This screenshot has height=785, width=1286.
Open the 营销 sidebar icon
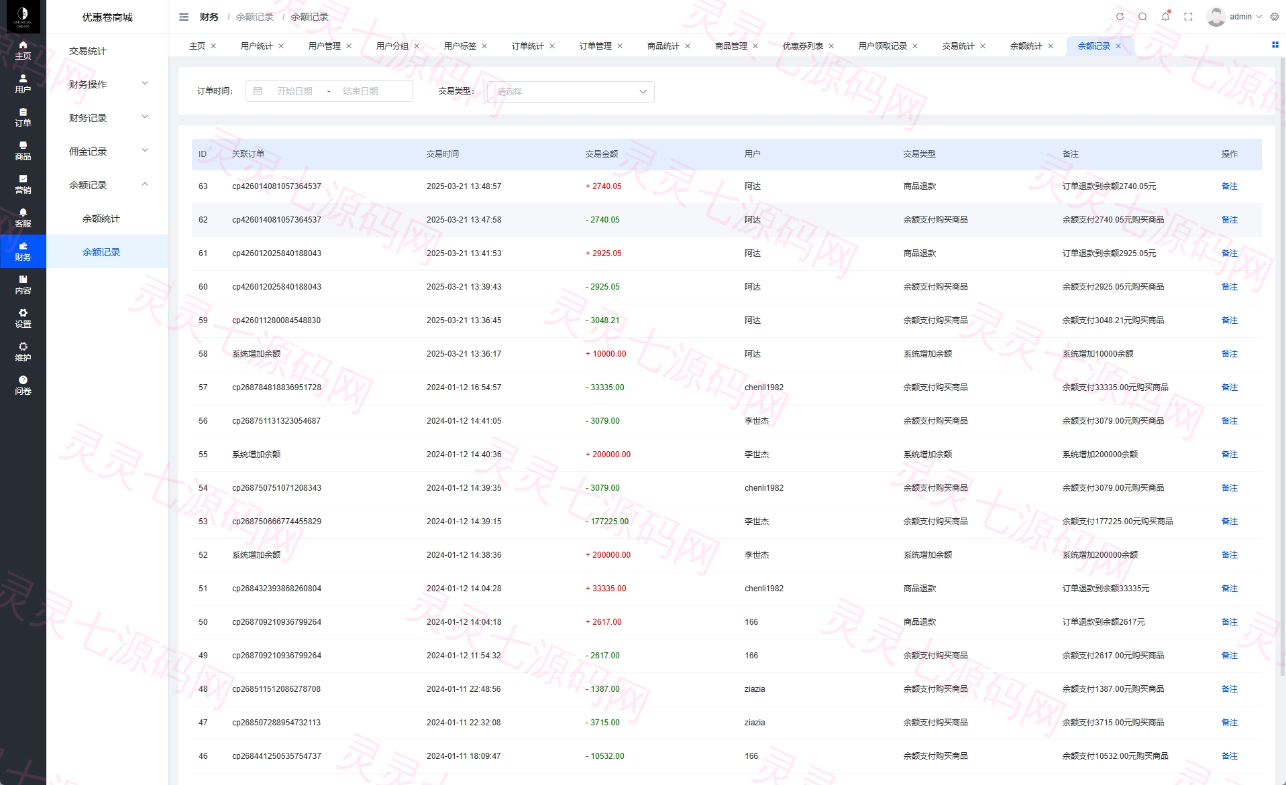[23, 184]
